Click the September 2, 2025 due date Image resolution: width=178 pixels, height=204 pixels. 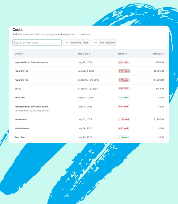point(88,89)
